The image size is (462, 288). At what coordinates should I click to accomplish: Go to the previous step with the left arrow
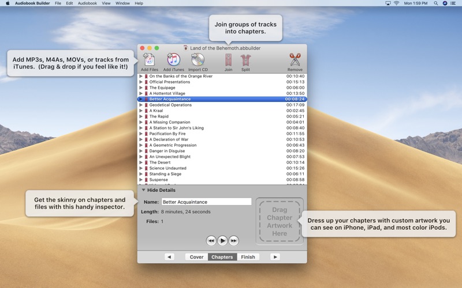pyautogui.click(x=169, y=257)
